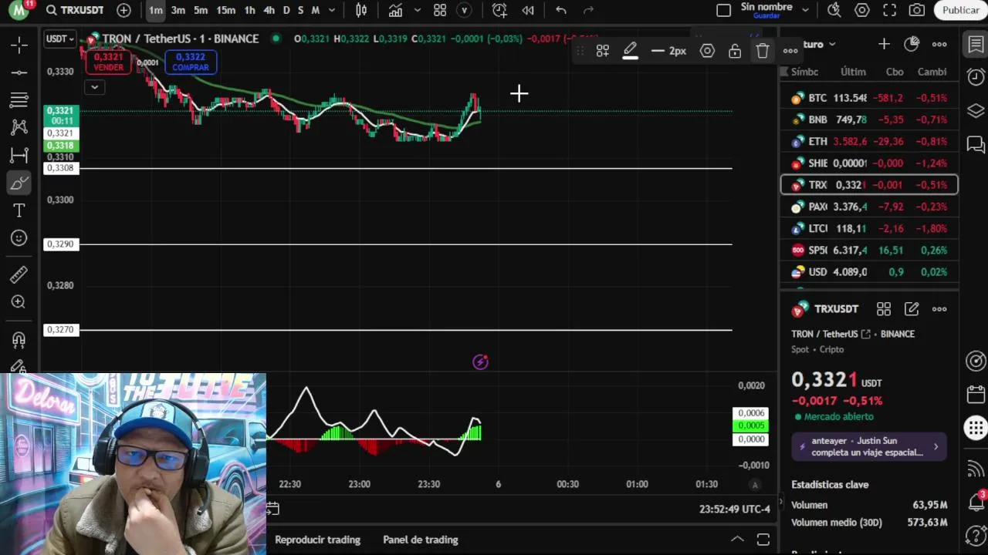Toggle magnet mode
The width and height of the screenshot is (988, 555).
[x=19, y=339]
